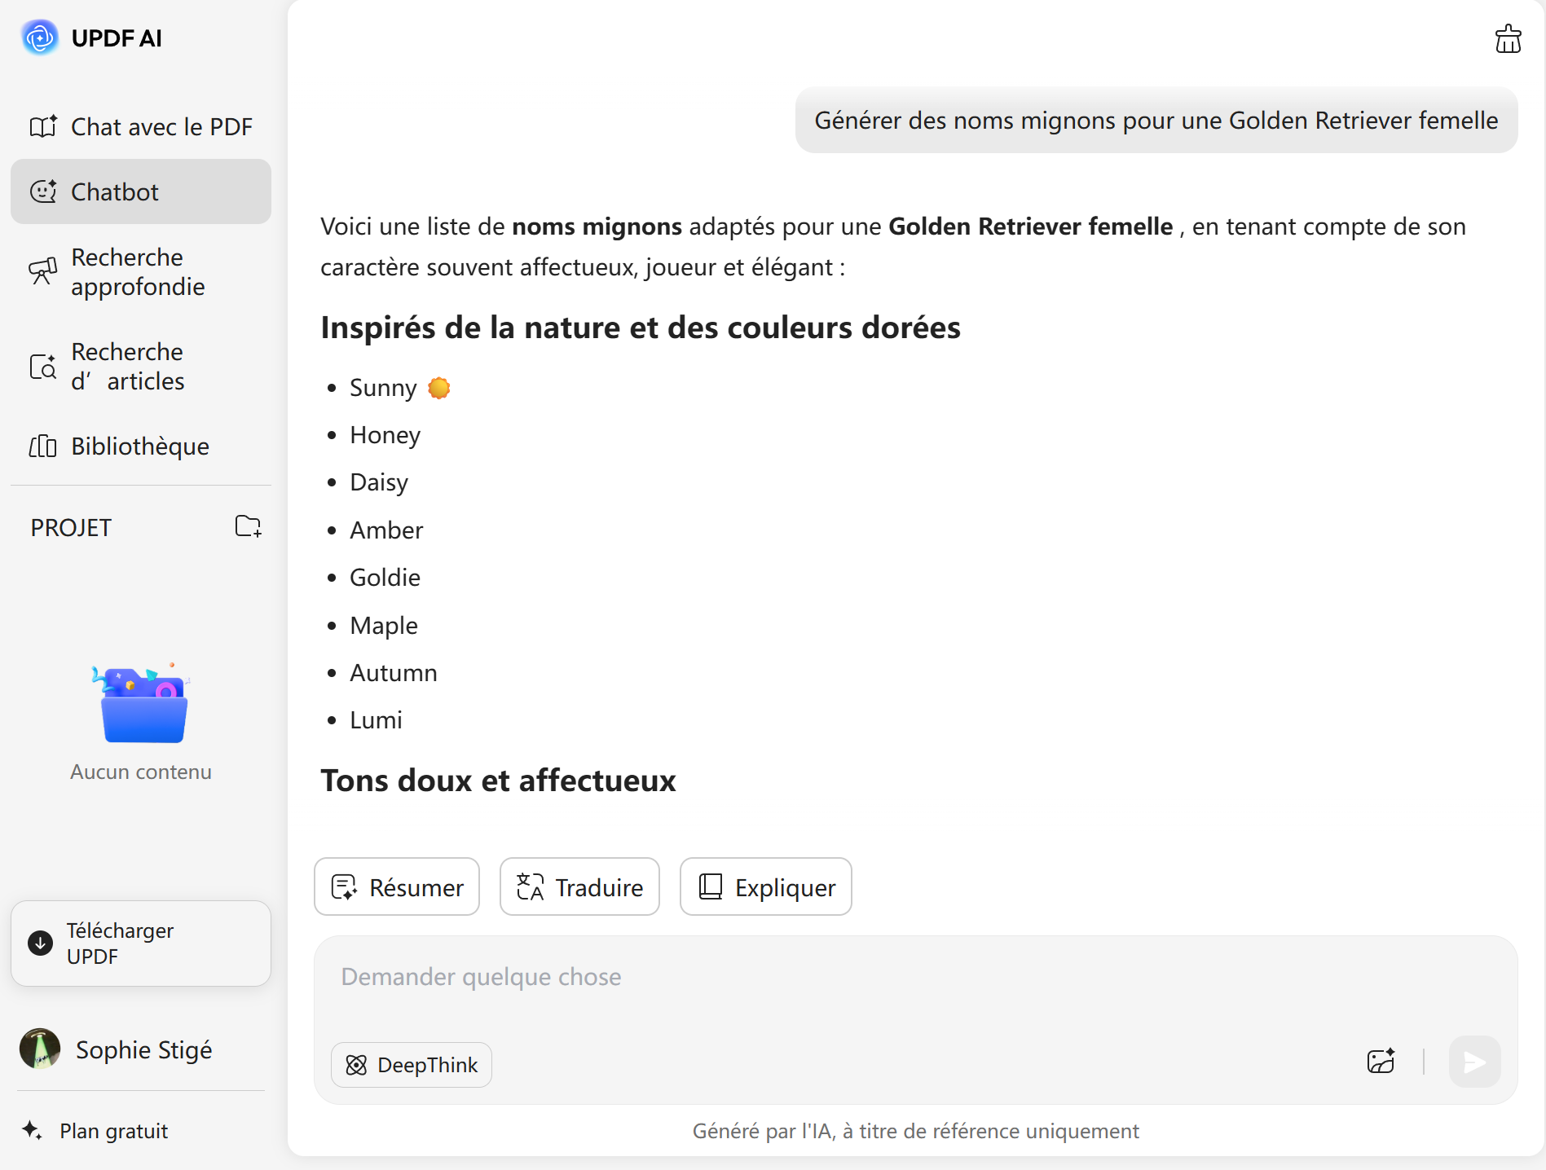Click the Résumer button
Viewport: 1546px width, 1170px height.
click(397, 886)
